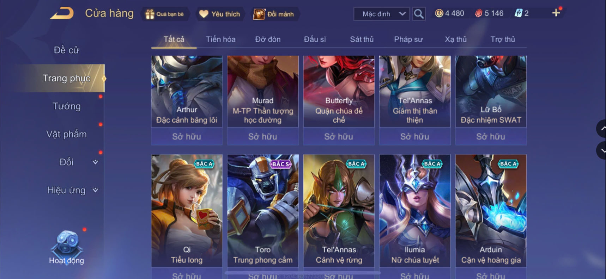Image resolution: width=606 pixels, height=279 pixels.
Task: Select the Ilumia Nữ chúa tuyết skin
Action: 415,211
